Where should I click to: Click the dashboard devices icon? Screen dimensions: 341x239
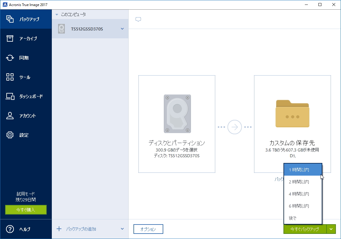pyautogui.click(x=10, y=96)
